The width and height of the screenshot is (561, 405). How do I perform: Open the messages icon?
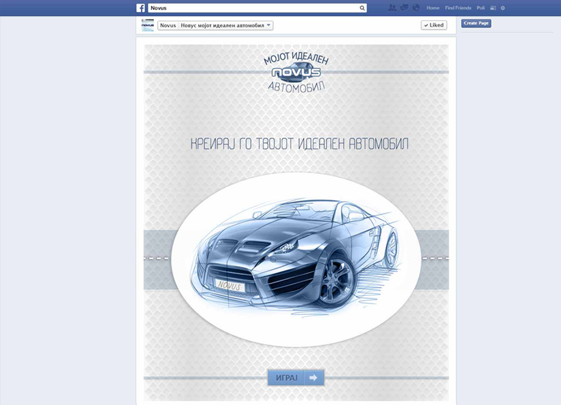pyautogui.click(x=404, y=8)
